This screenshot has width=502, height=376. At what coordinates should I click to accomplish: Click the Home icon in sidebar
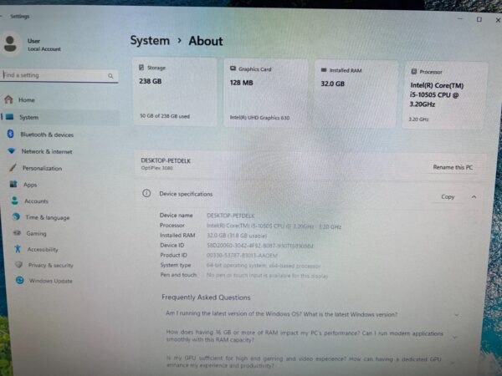pyautogui.click(x=8, y=99)
